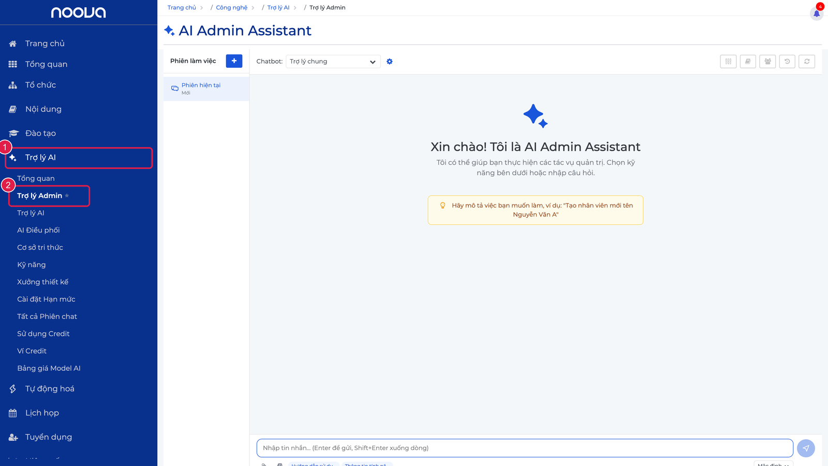Click the Noova logo
Viewport: 828px width, 466px height.
78,12
